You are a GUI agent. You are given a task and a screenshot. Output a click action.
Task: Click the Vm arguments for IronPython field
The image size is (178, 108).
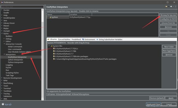[111, 94]
